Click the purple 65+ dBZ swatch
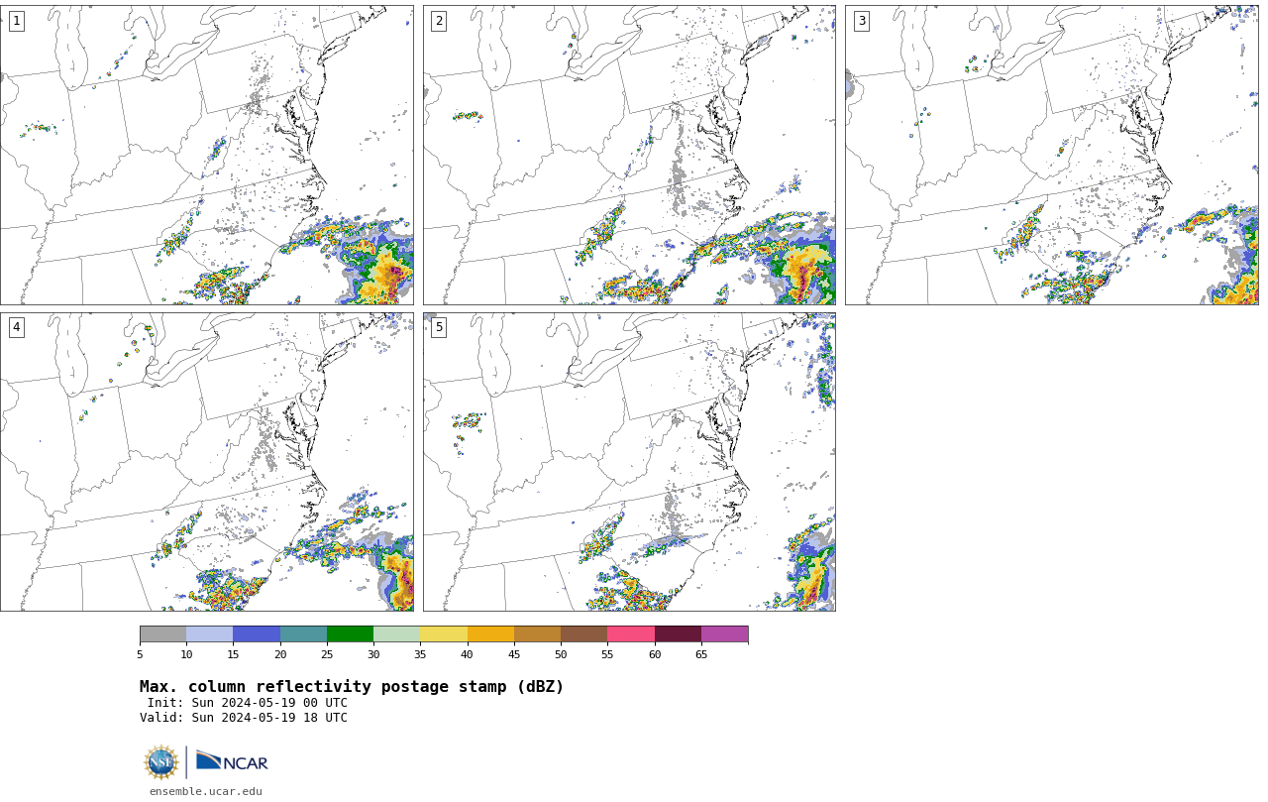Viewport: 1268px width, 802px height. coord(725,634)
